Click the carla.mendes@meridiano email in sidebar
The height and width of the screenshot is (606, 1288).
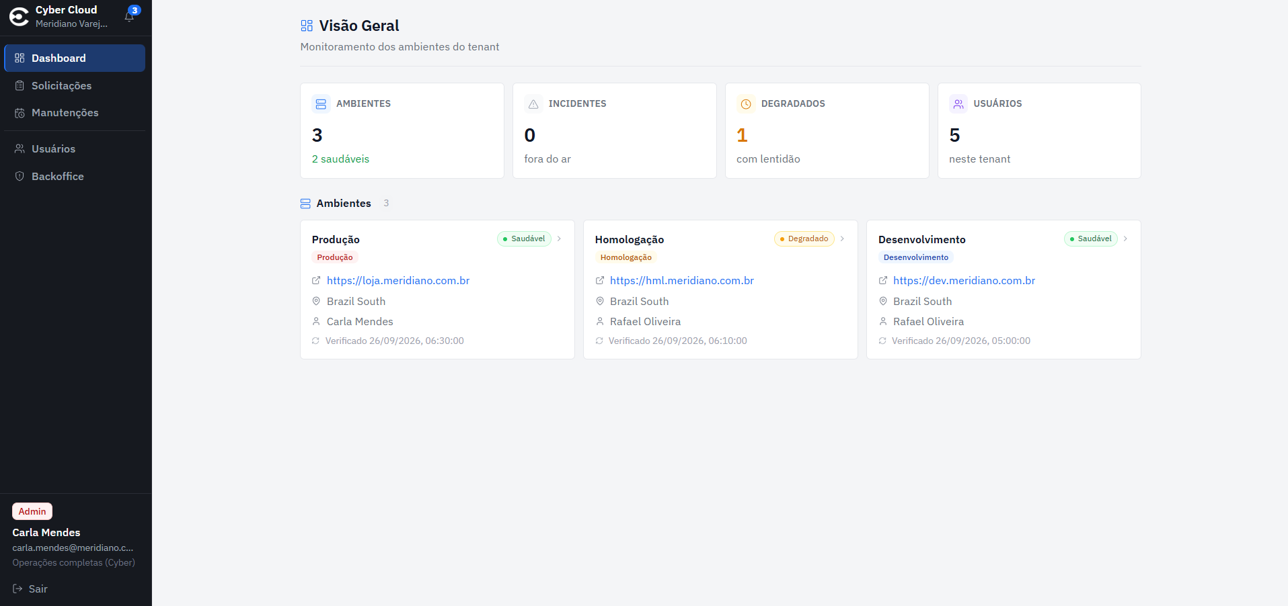73,548
